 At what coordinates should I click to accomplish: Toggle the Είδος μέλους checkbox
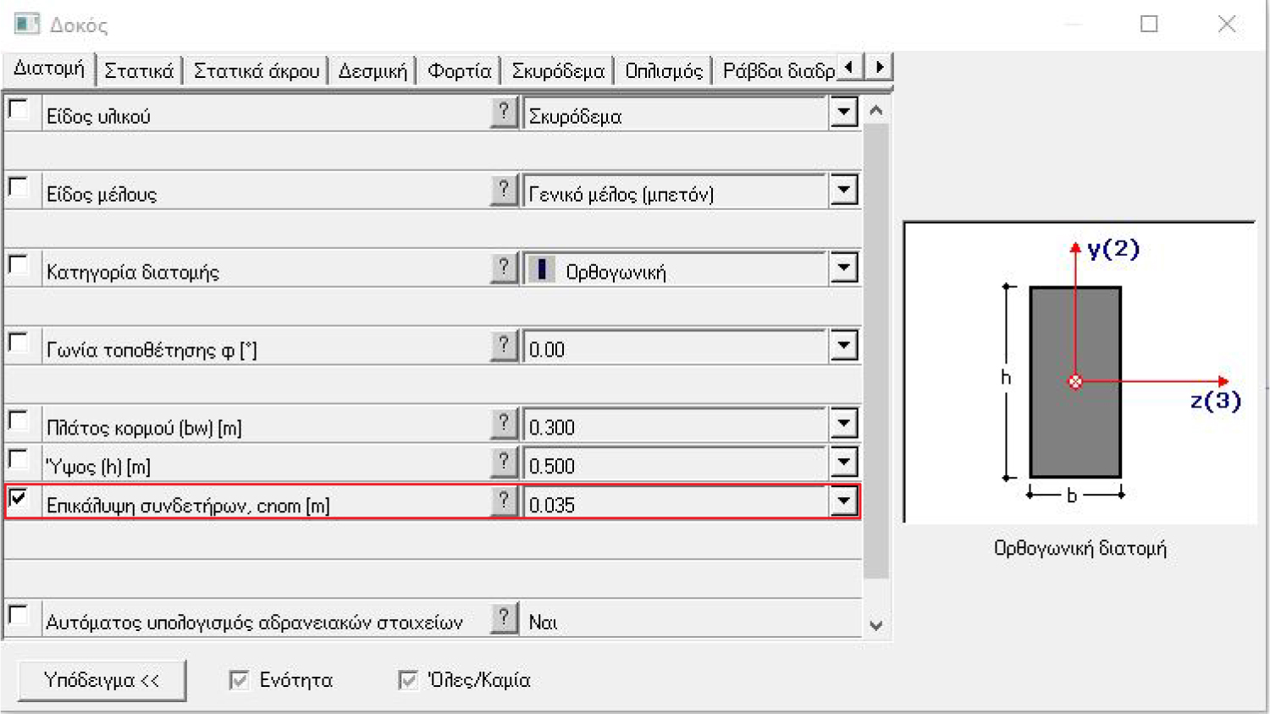coord(18,187)
